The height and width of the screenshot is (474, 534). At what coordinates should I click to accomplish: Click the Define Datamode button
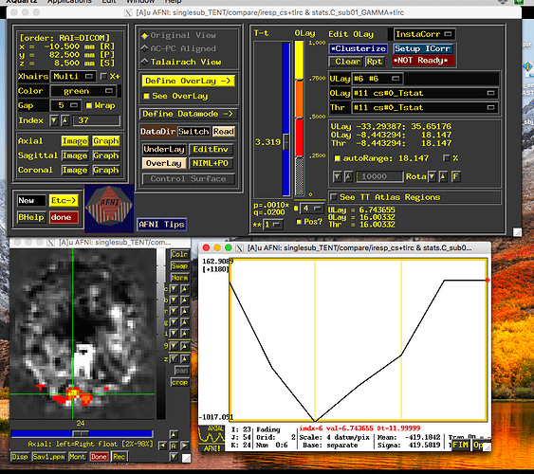click(188, 114)
